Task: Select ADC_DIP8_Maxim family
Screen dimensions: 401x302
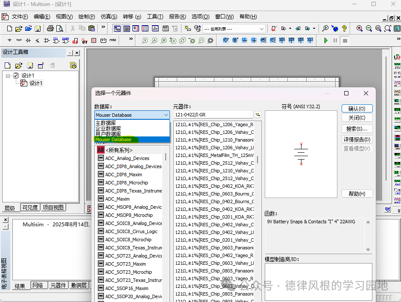Action: [x=129, y=175]
